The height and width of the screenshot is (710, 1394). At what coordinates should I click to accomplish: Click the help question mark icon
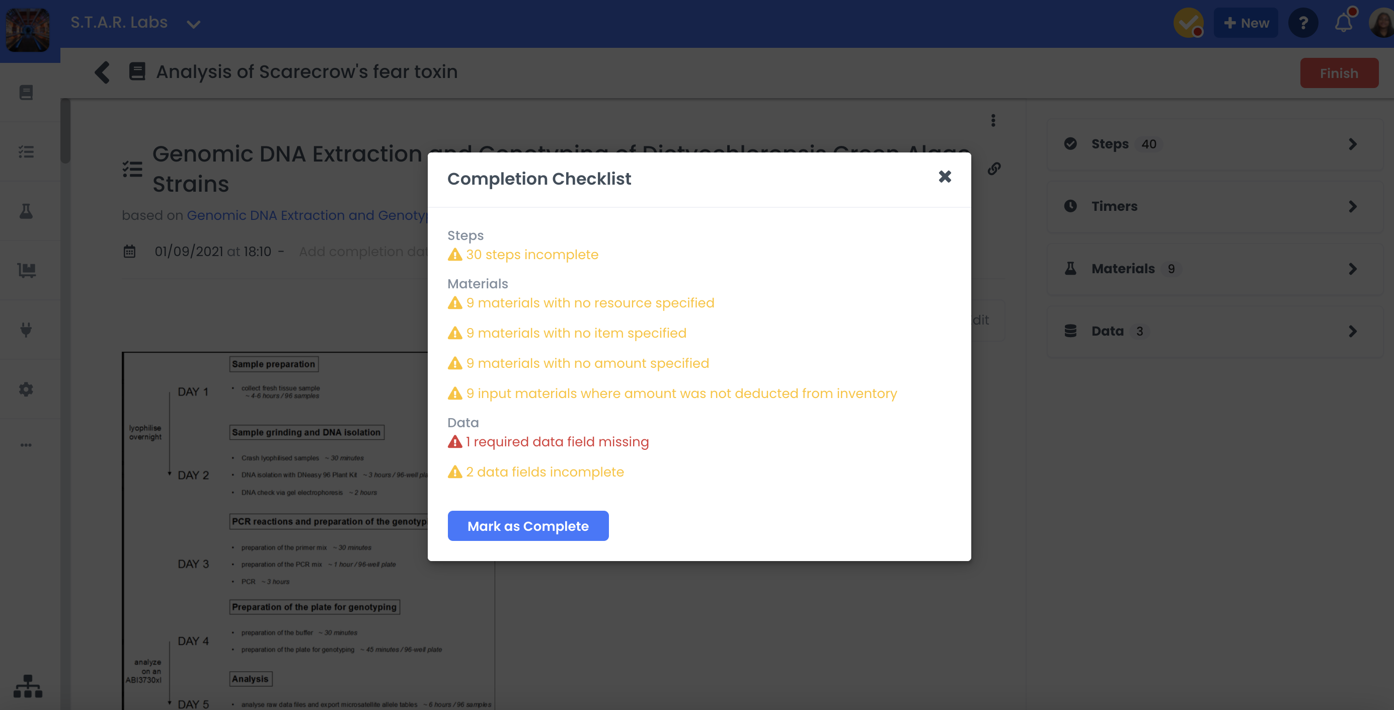coord(1303,23)
